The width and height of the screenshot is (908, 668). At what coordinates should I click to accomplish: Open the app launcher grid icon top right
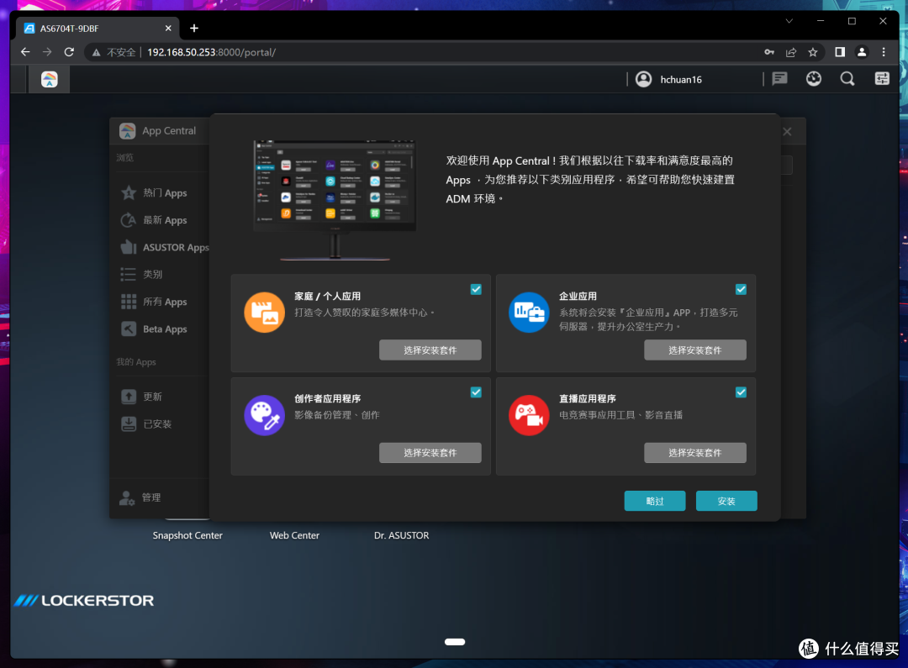(881, 78)
